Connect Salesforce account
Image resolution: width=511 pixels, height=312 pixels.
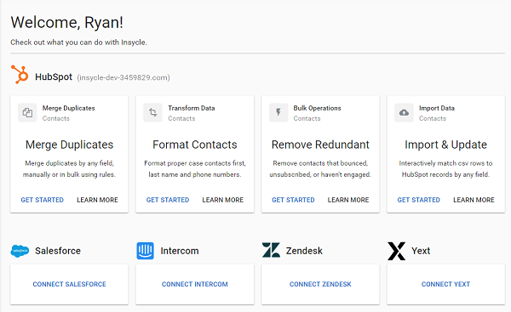pos(70,284)
